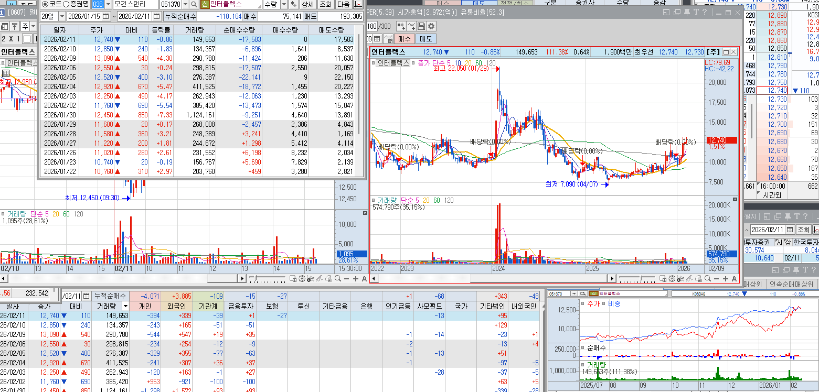The image size is (819, 392).
Task: Click the 매도 button above the chart
Action: click(x=426, y=39)
